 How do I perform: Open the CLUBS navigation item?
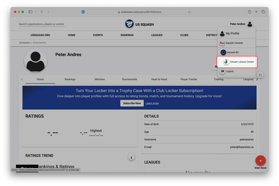[184, 35]
